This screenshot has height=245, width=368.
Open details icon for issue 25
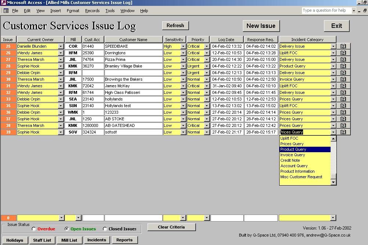pos(343,46)
